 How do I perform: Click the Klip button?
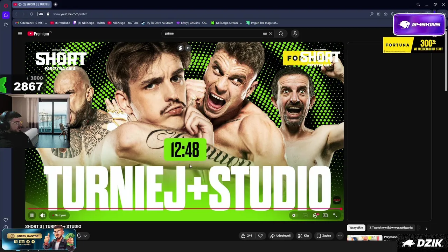[303, 236]
